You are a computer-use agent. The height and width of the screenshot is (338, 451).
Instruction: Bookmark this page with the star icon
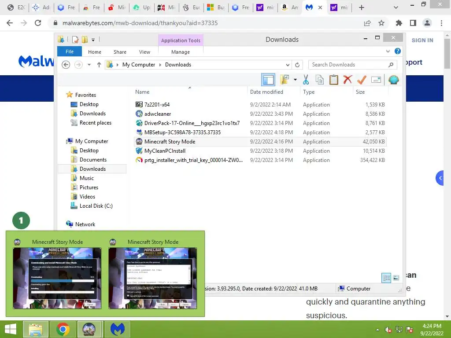click(x=381, y=23)
